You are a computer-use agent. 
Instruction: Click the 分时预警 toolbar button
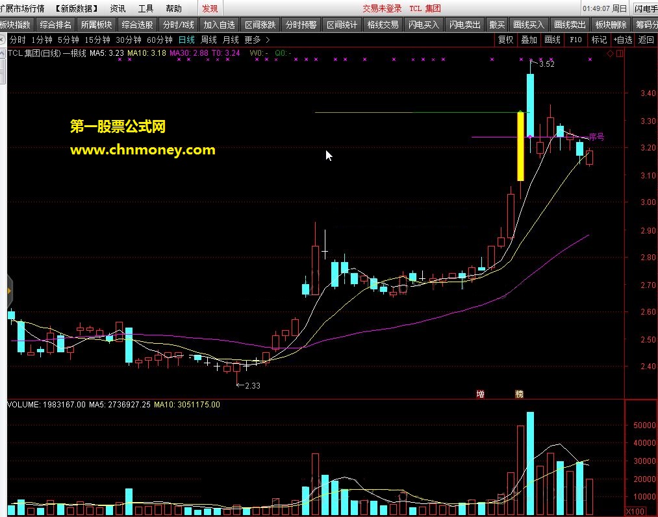(301, 25)
